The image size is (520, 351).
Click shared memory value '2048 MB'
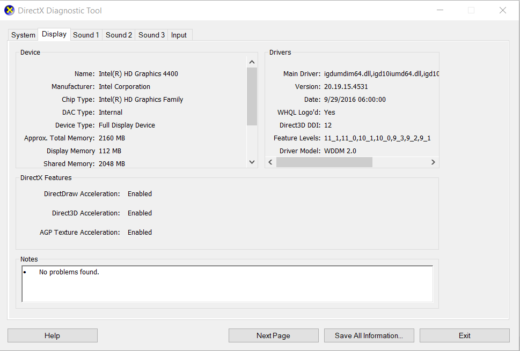(112, 164)
